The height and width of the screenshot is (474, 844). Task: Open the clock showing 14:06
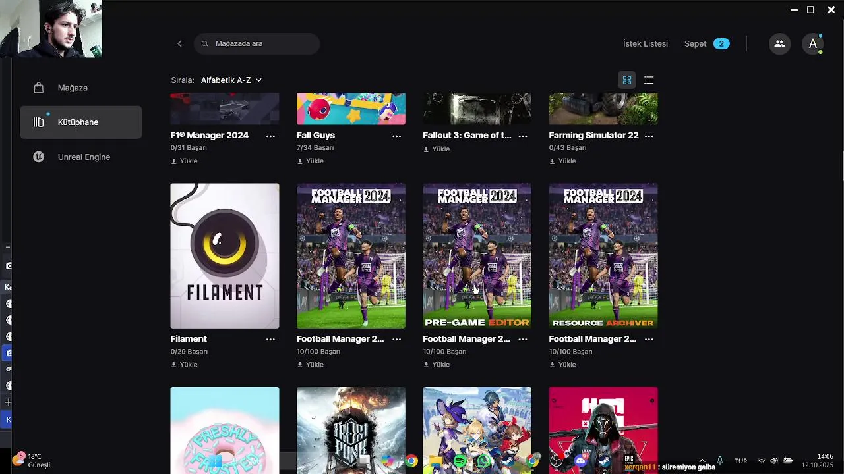[818, 460]
